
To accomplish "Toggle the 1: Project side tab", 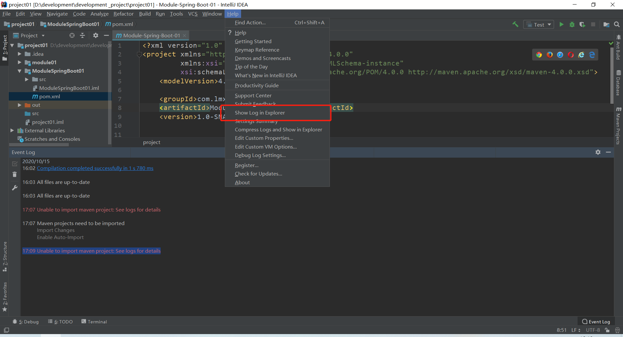I will click(5, 48).
